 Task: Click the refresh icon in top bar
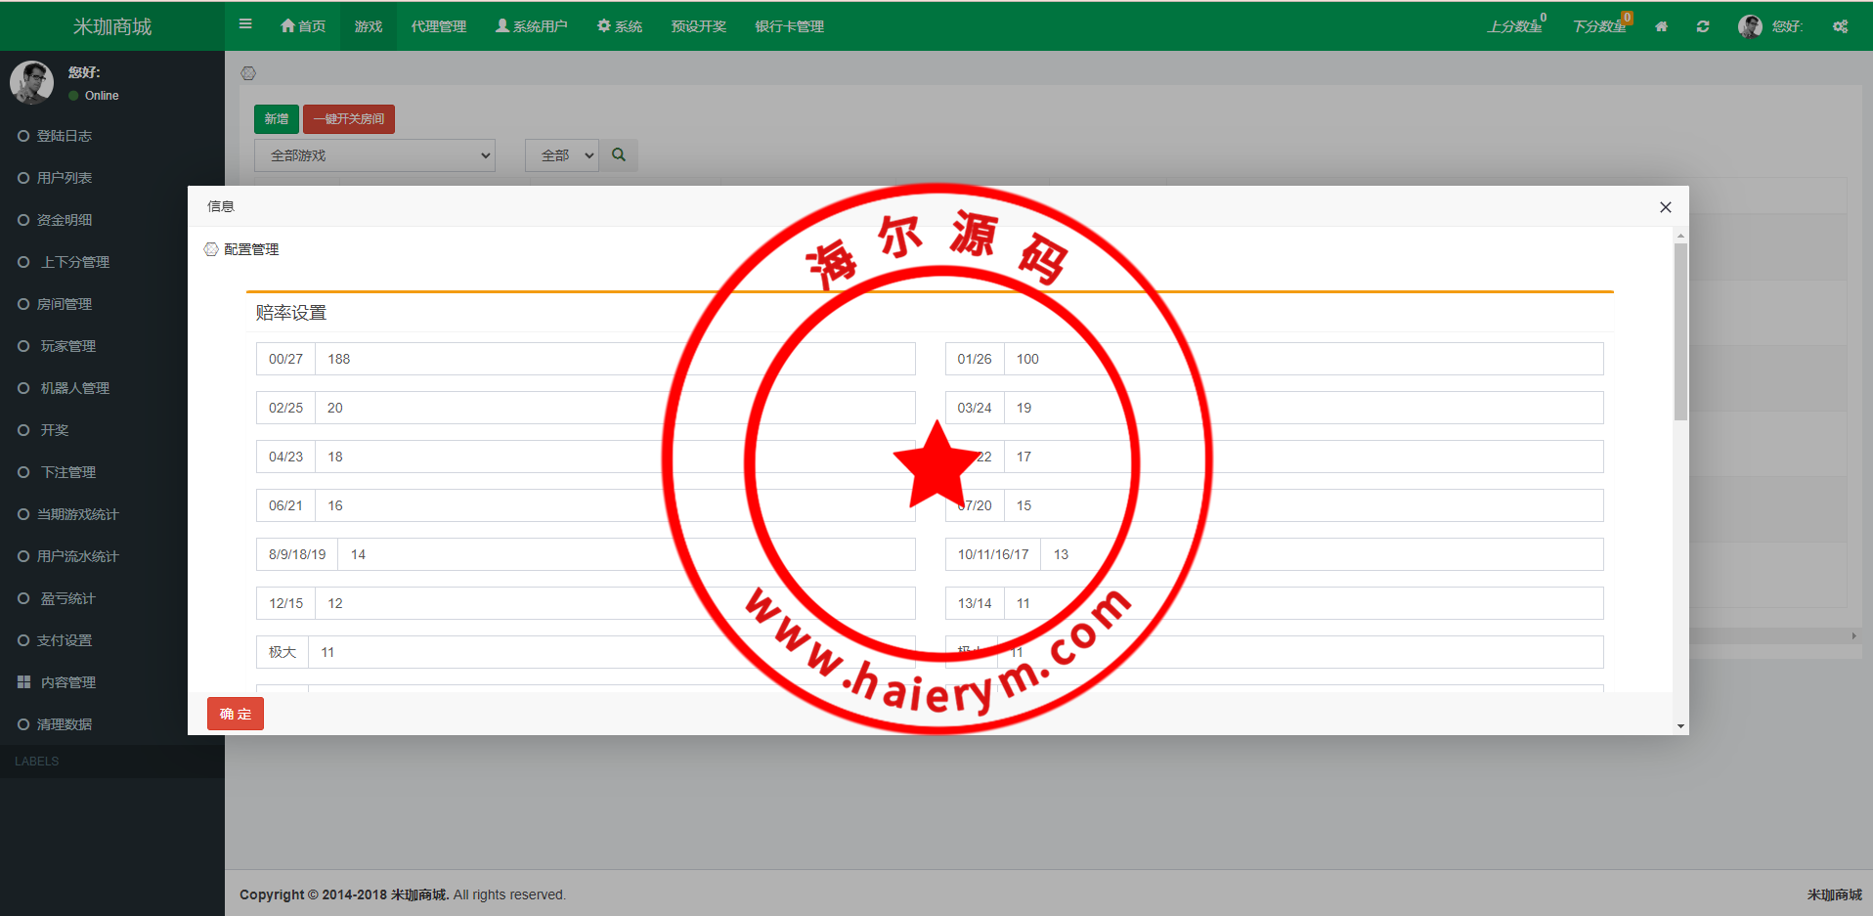pyautogui.click(x=1703, y=26)
